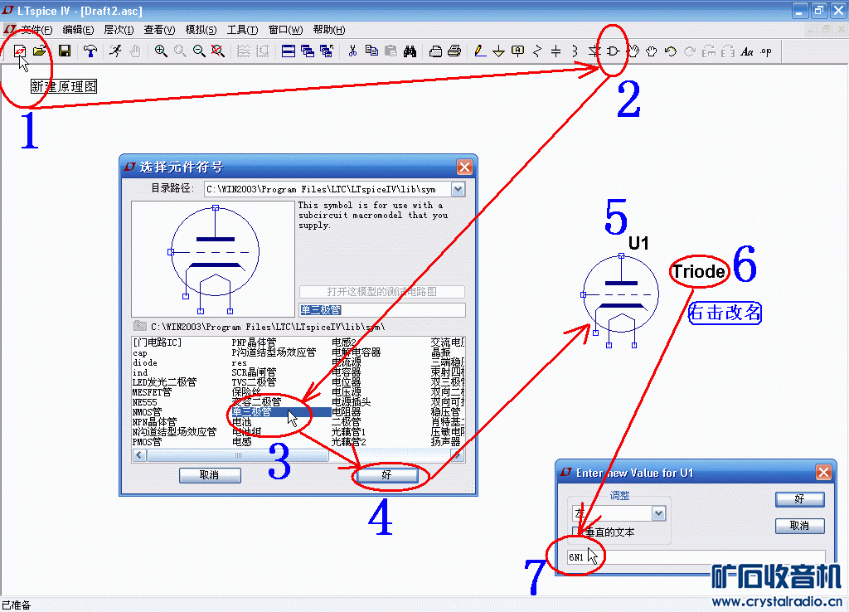The image size is (849, 612).
Task: Click the Zoom to Fit icon (crossed magnifier)
Action: (218, 51)
